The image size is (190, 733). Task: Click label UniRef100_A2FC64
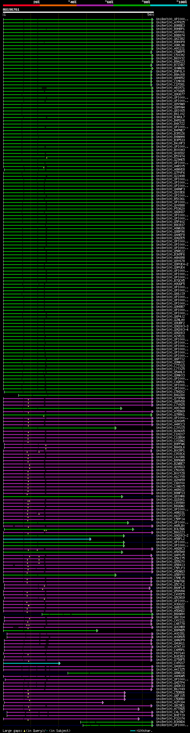[170, 702]
